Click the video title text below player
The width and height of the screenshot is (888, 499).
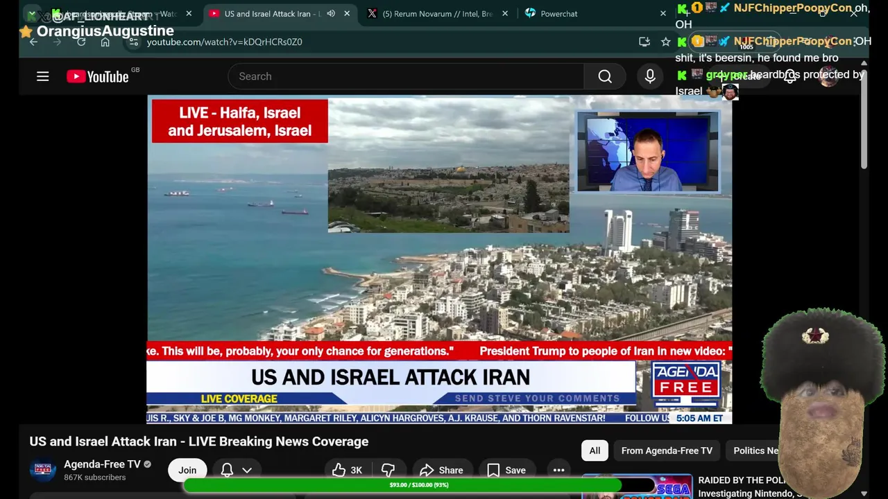[199, 441]
